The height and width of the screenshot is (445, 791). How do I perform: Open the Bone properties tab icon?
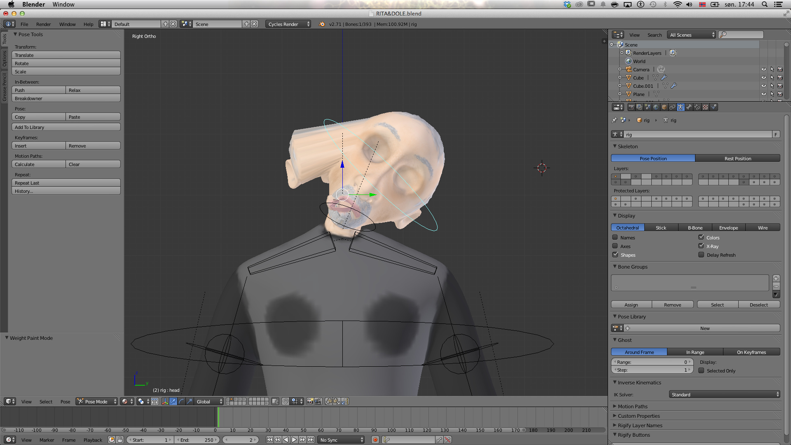coord(689,107)
